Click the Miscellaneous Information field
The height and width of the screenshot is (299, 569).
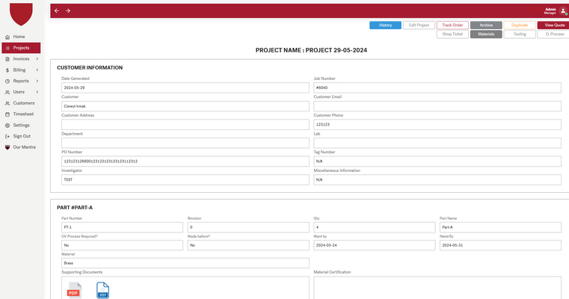[x=437, y=179]
